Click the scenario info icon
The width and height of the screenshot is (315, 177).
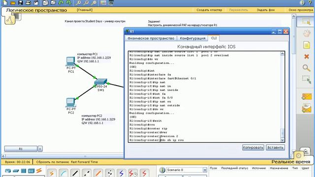pos(162,170)
